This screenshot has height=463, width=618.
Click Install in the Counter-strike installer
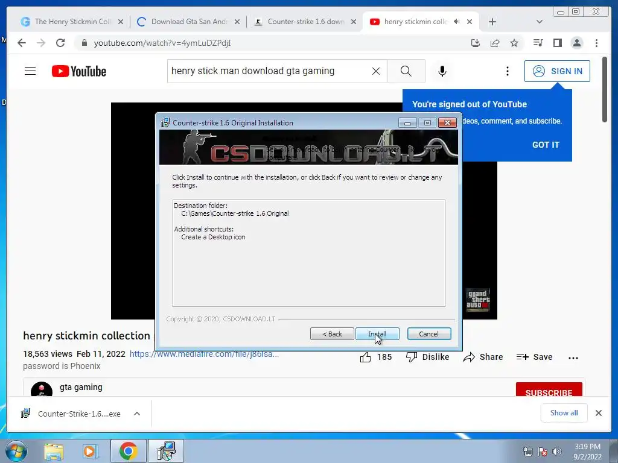click(x=377, y=334)
